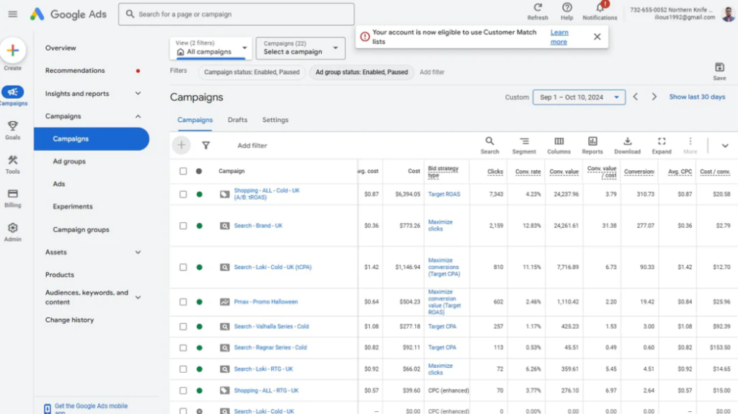Image resolution: width=738 pixels, height=414 pixels.
Task: Open the Settings tab
Action: pos(275,120)
